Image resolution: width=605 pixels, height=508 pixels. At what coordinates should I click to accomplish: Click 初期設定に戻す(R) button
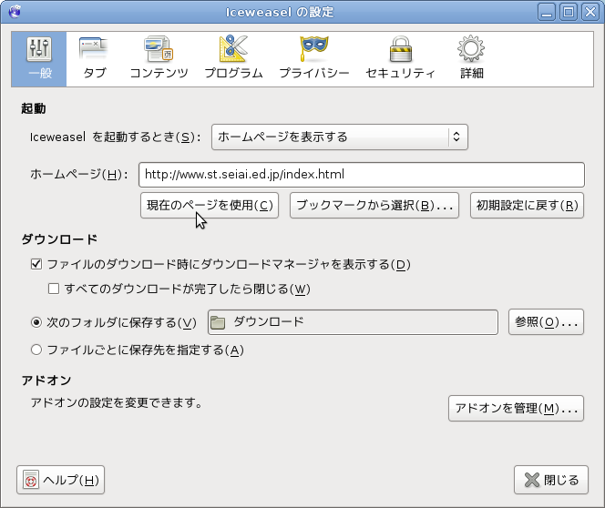527,206
